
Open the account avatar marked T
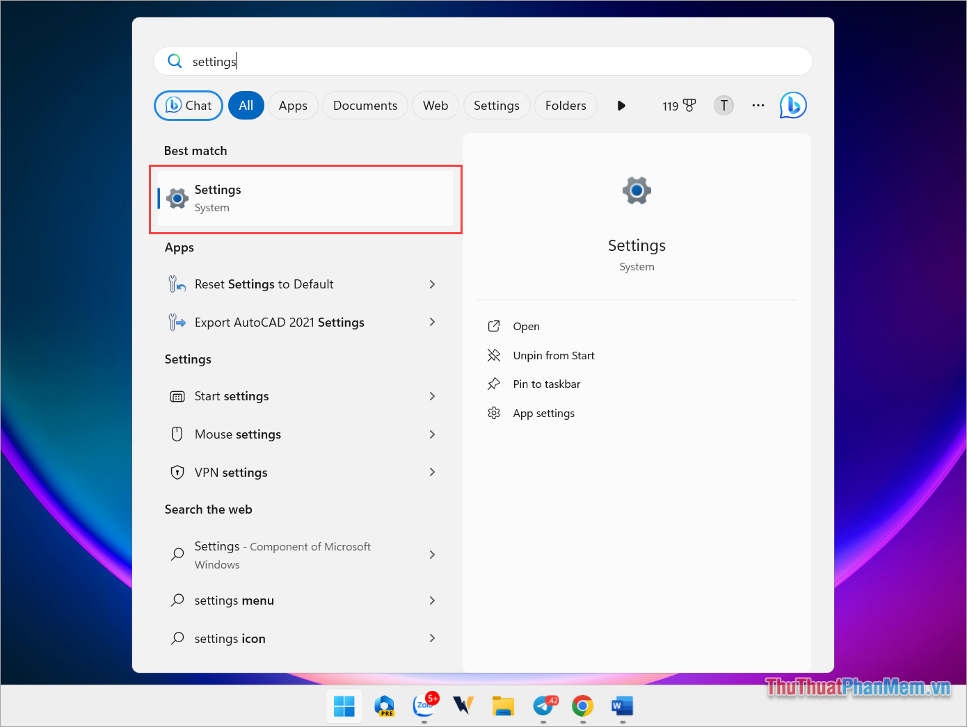click(x=724, y=105)
